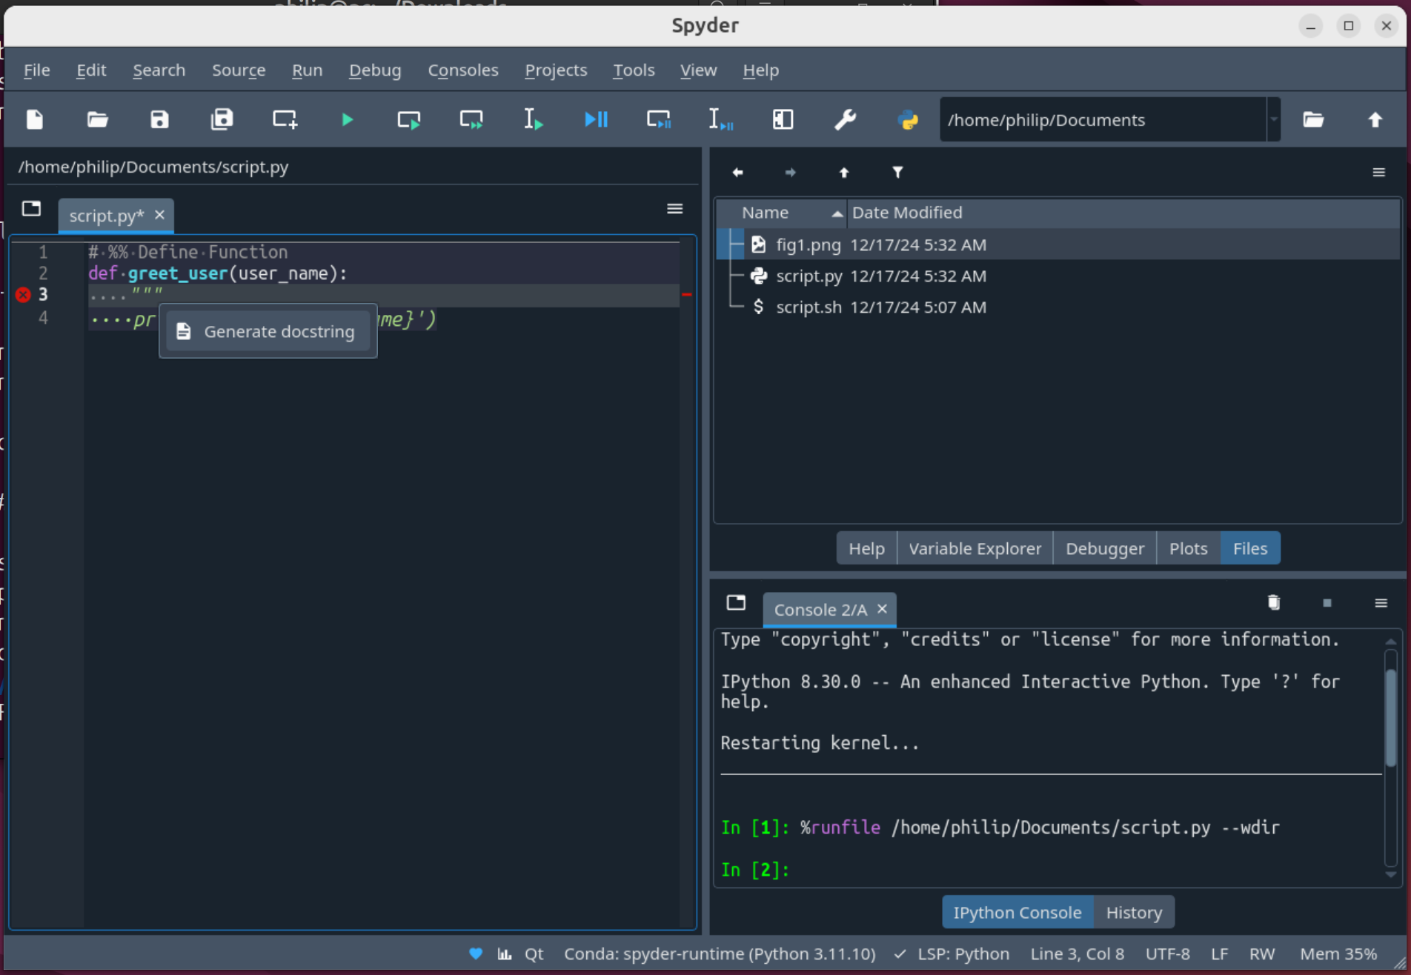
Task: Create new cell toolbar icon
Action: point(285,119)
